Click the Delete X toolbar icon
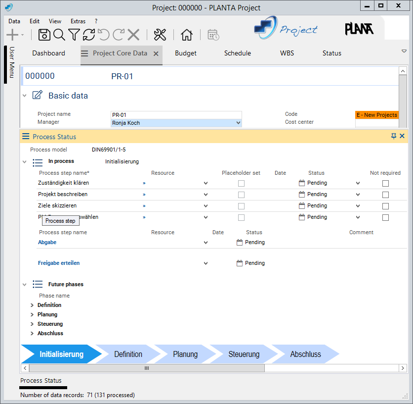The width and height of the screenshot is (413, 404). (x=133, y=35)
